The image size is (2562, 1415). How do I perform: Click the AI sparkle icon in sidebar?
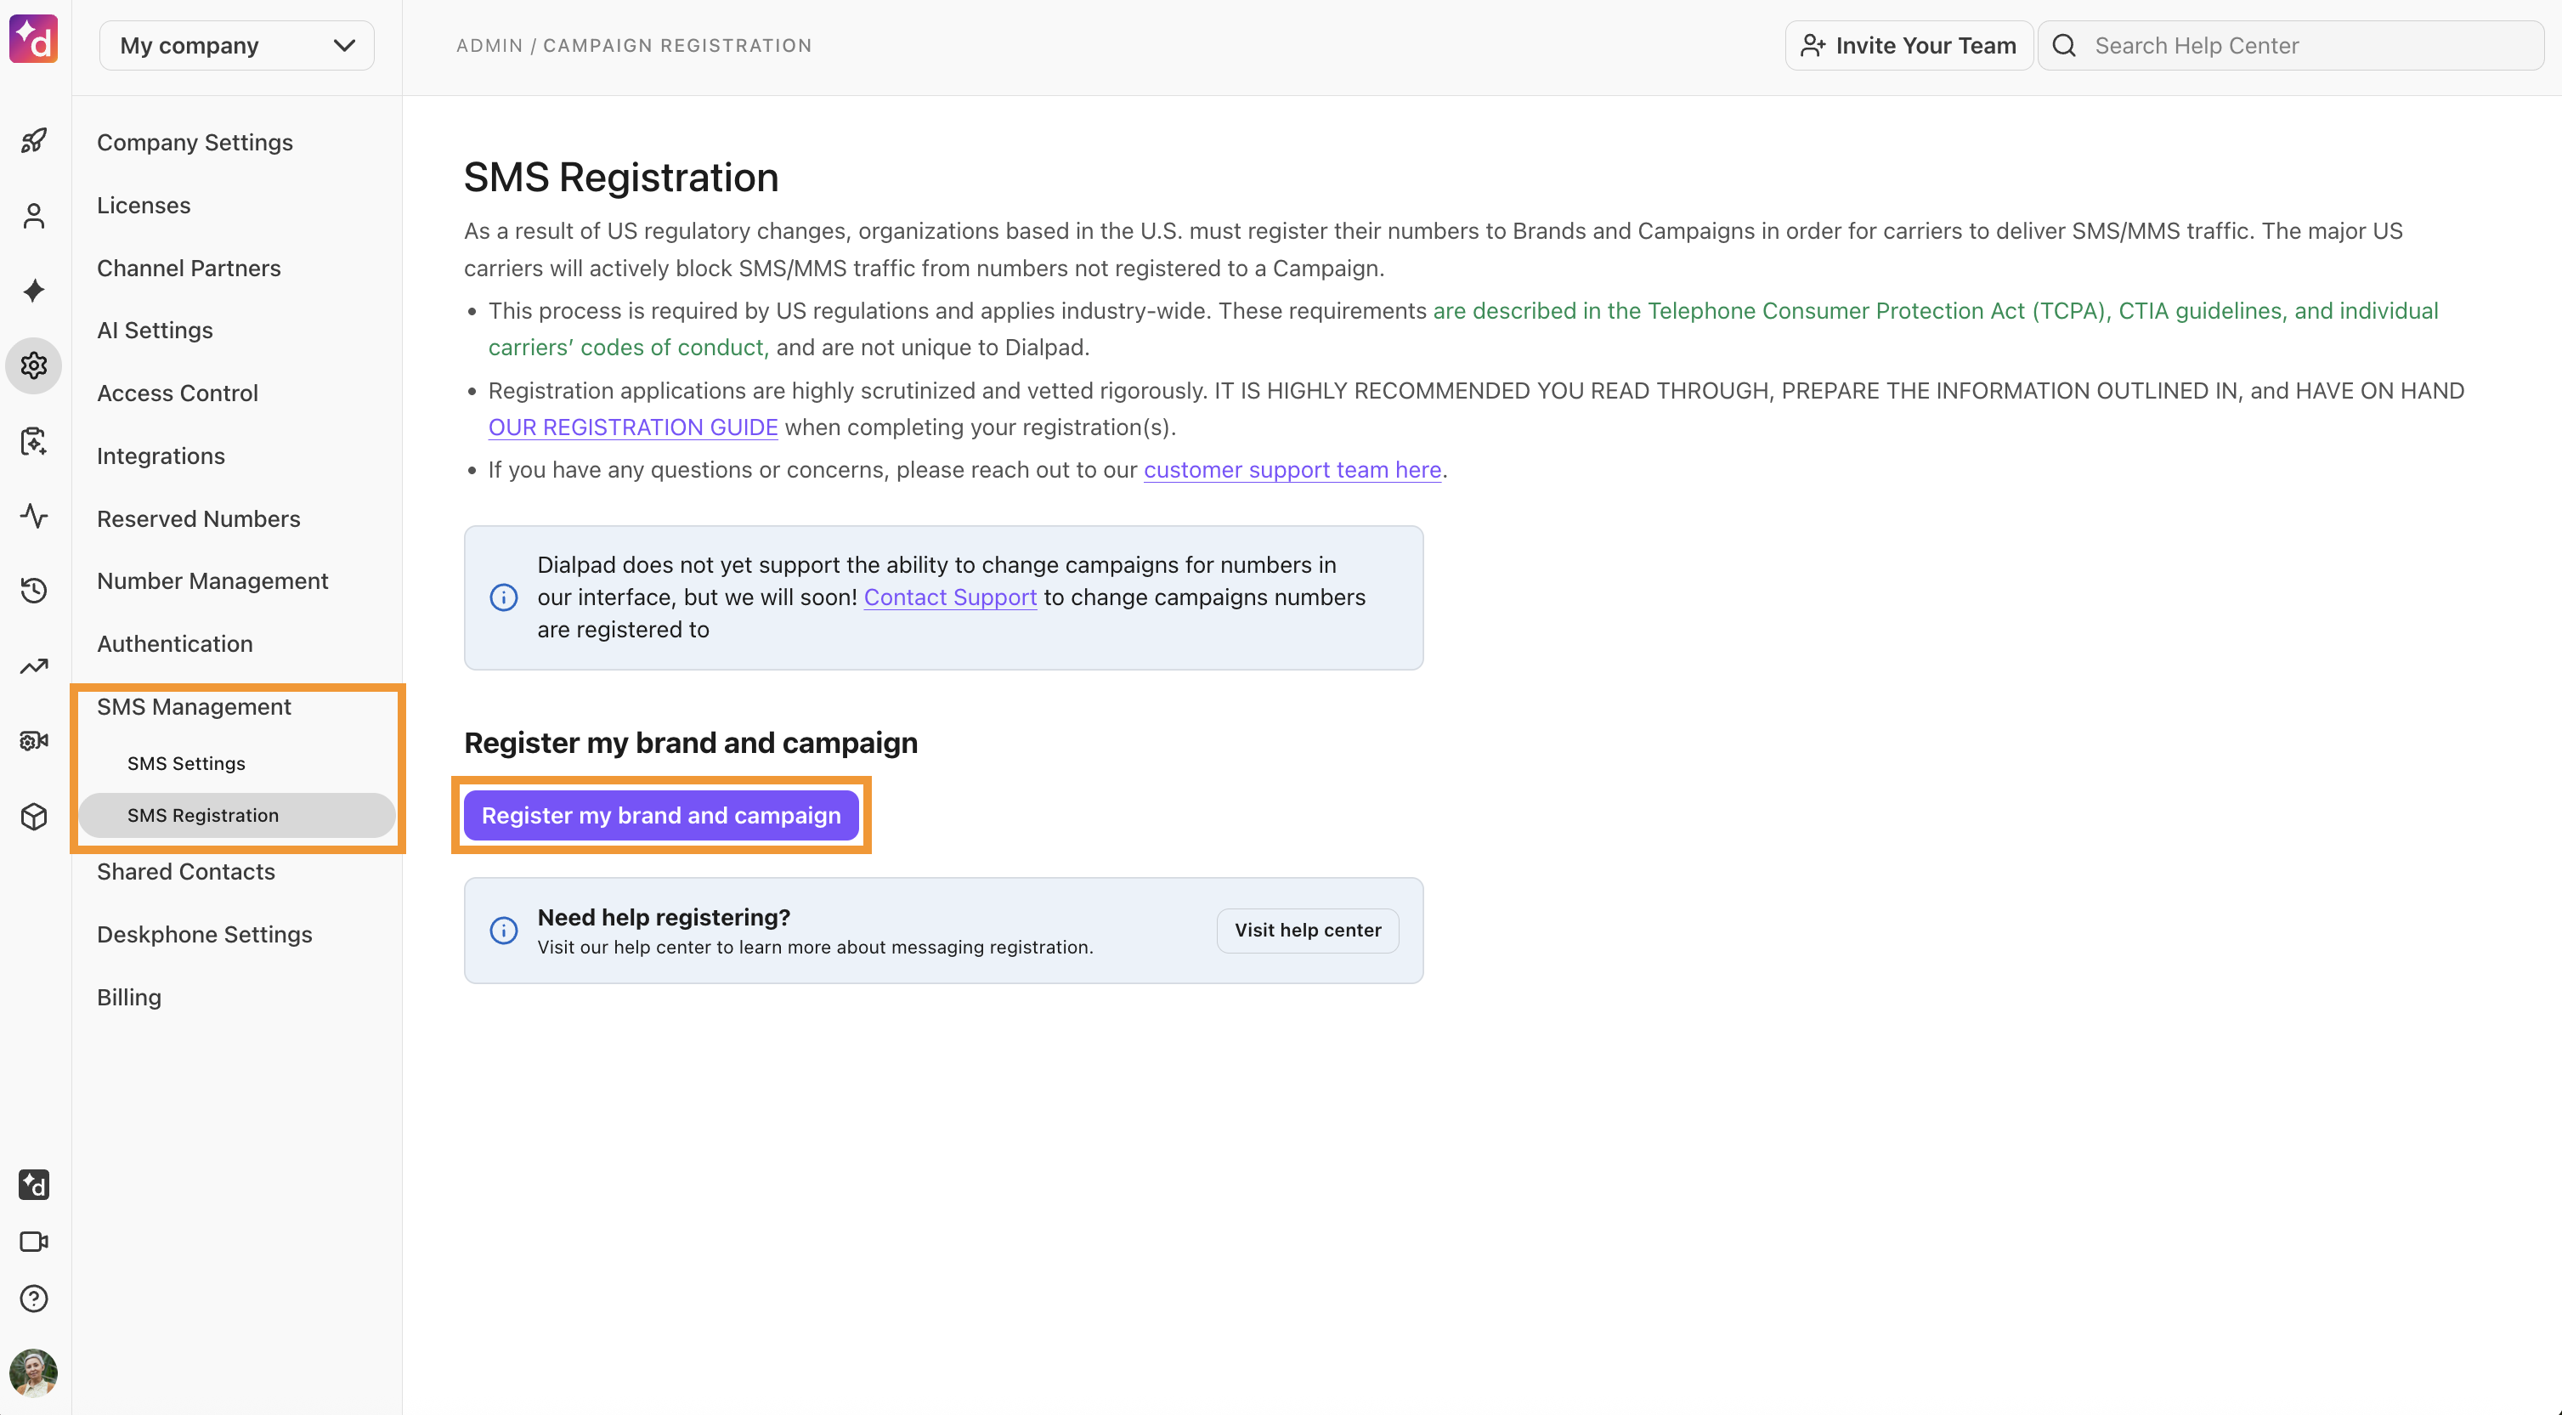click(34, 291)
